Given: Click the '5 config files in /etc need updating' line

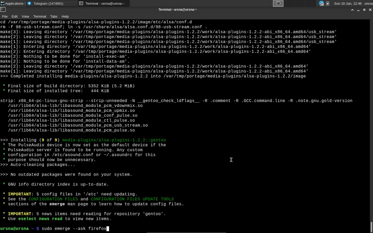Looking at the screenshot, I should (x=70, y=194).
